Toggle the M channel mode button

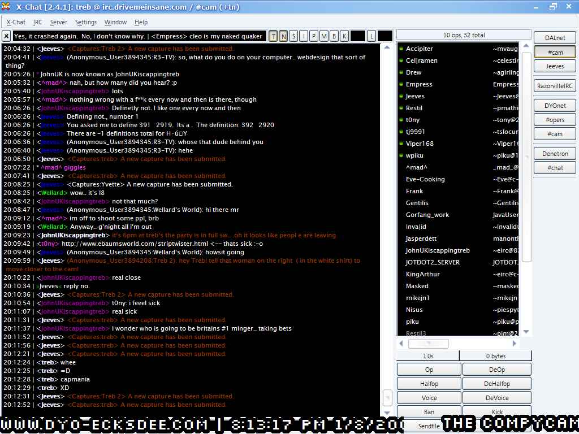pos(324,36)
